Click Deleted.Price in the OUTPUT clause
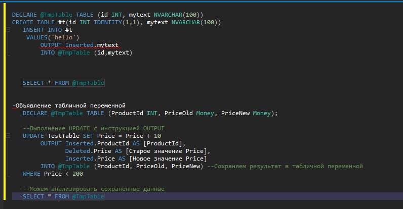403x209 pixels. [88, 151]
